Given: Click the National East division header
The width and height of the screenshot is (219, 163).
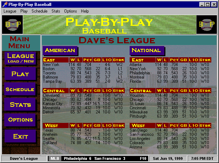Looking at the screenshot, I should (143, 60).
